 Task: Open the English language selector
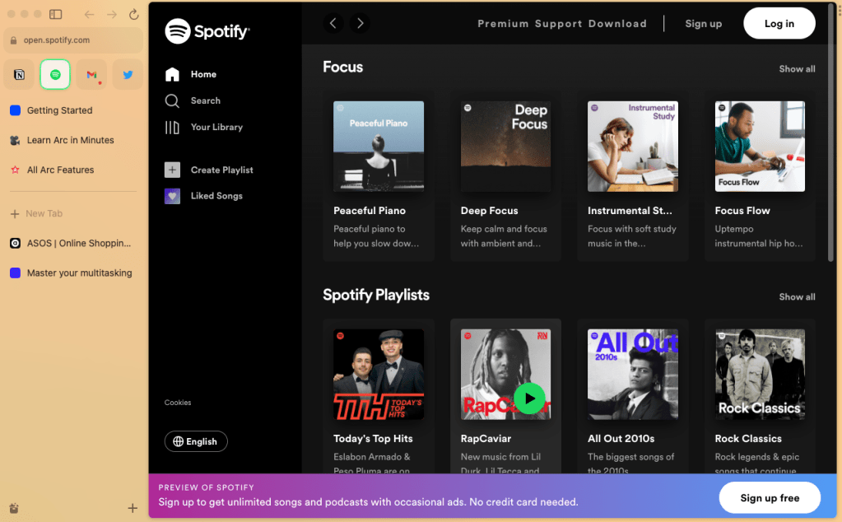click(196, 441)
